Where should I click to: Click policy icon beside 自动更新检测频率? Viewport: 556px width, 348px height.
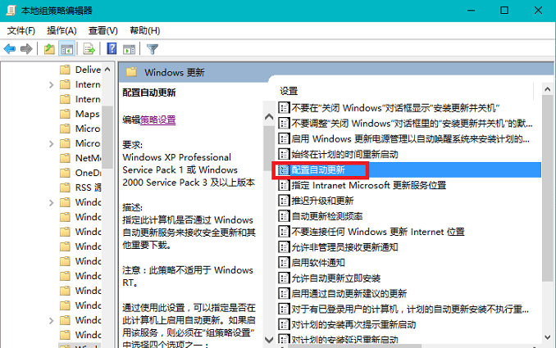click(283, 216)
